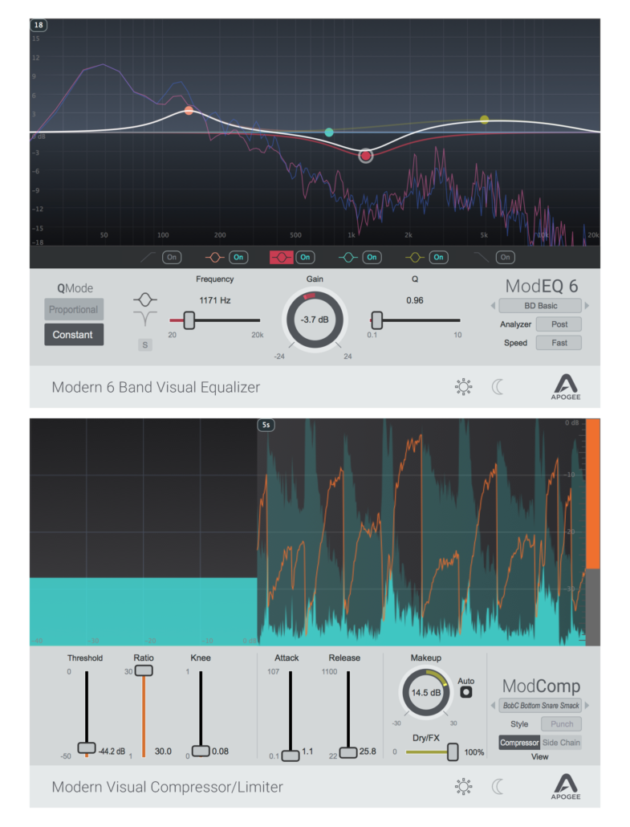Switch ModEQ to light mode sun icon

463,386
